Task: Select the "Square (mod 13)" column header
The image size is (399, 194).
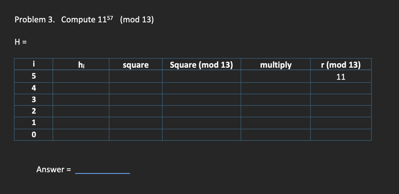Action: coord(201,64)
